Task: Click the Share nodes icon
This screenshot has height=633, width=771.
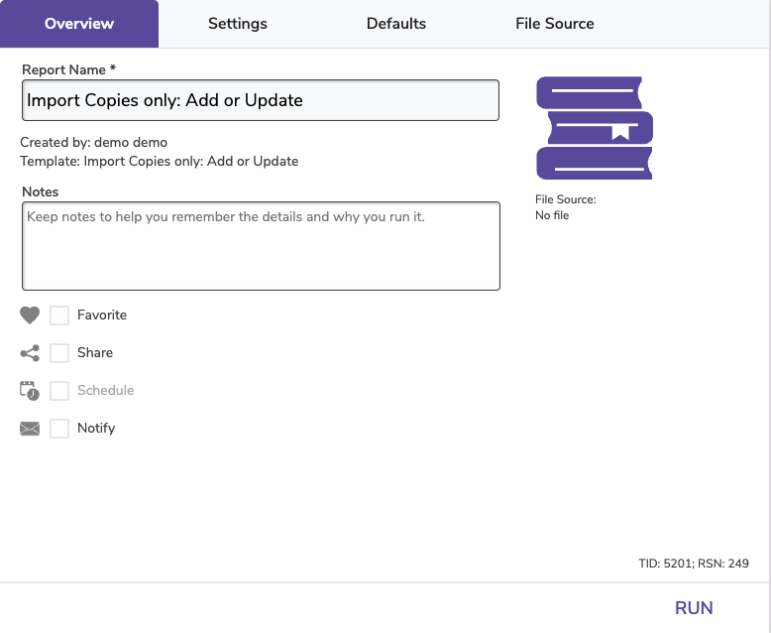Action: tap(30, 353)
